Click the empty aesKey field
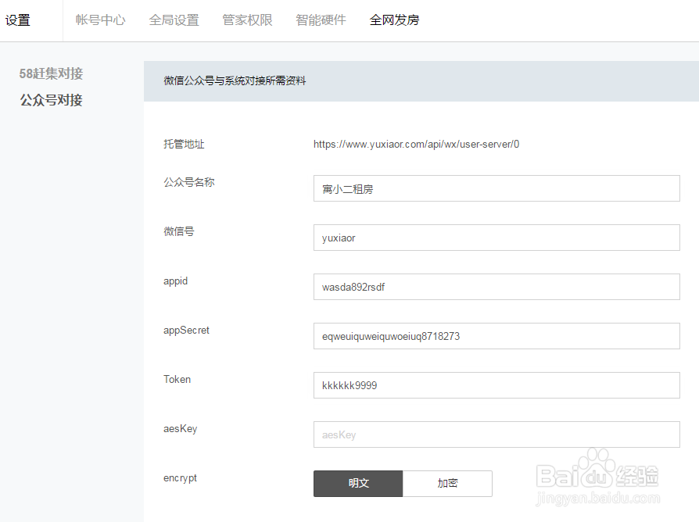This screenshot has width=699, height=522. pyautogui.click(x=496, y=434)
